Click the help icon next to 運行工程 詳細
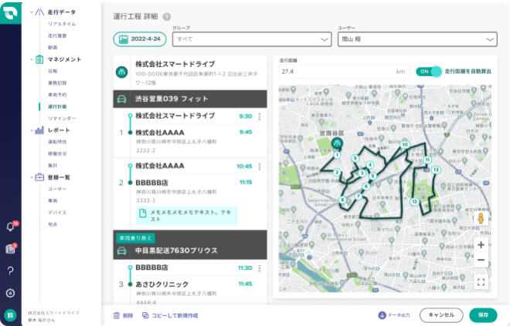This screenshot has height=326, width=510. [167, 16]
